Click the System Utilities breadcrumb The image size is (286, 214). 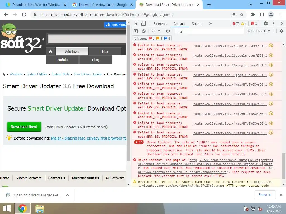[37, 74]
